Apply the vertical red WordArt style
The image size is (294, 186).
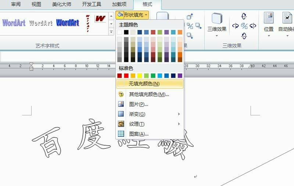point(87,24)
